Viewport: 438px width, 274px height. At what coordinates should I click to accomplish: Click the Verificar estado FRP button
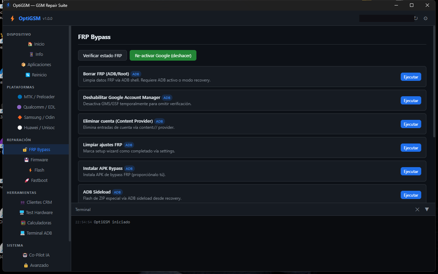tap(102, 55)
